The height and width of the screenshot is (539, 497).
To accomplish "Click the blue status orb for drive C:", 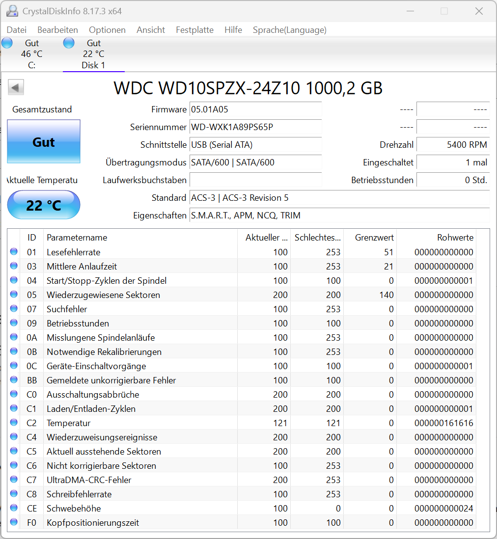I will pos(7,43).
